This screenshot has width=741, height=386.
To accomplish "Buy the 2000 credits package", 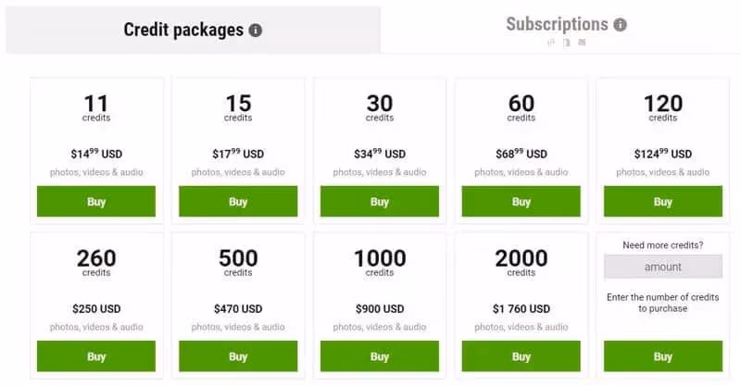I will [x=521, y=356].
